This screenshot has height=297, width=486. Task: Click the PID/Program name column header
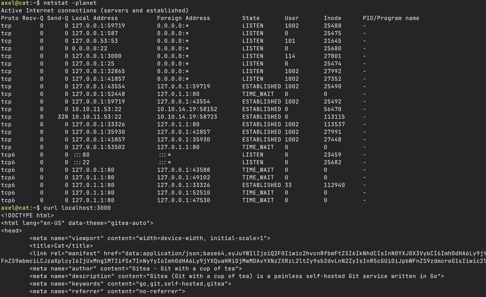click(391, 18)
